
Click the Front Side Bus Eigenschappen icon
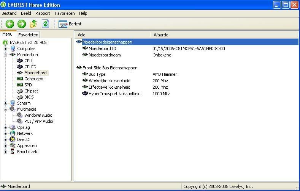coord(79,67)
